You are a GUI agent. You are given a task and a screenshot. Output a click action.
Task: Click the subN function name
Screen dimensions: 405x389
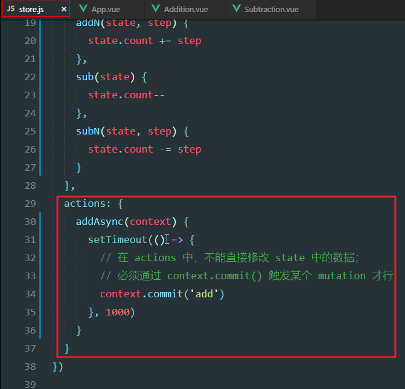[88, 131]
